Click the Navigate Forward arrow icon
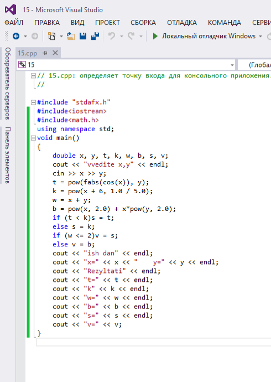The height and width of the screenshot is (382, 271). coord(35,36)
